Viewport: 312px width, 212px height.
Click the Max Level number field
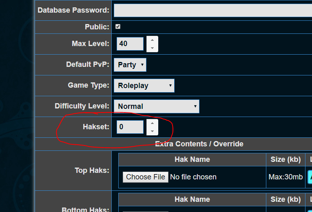(x=130, y=44)
